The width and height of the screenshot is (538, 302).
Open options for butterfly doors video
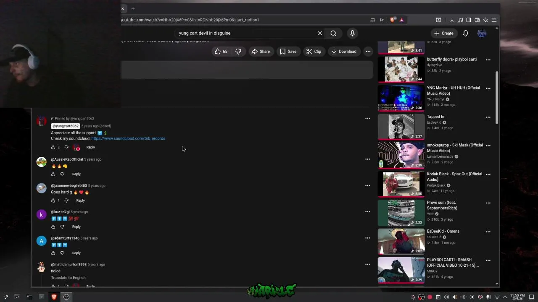pos(488,60)
